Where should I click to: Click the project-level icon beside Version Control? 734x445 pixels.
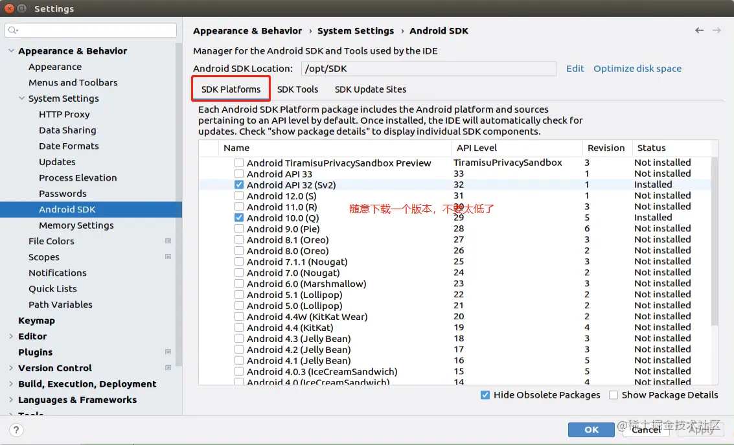pyautogui.click(x=168, y=368)
